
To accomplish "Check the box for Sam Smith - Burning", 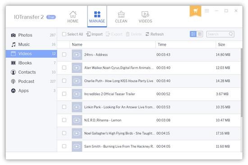I will point(64,146).
